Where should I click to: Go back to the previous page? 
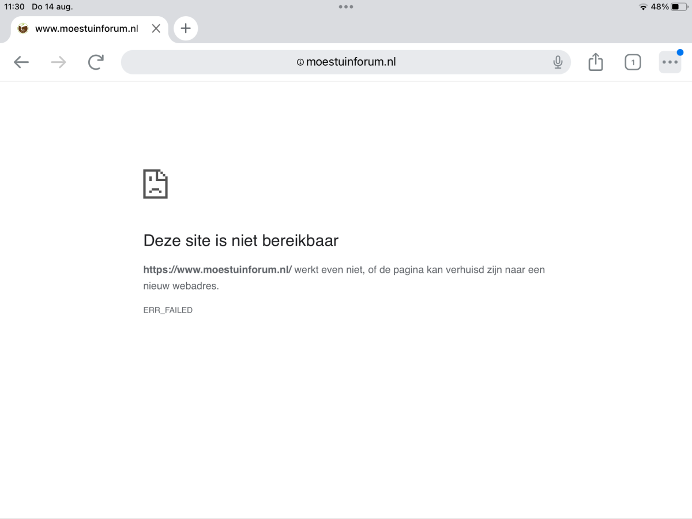click(21, 62)
